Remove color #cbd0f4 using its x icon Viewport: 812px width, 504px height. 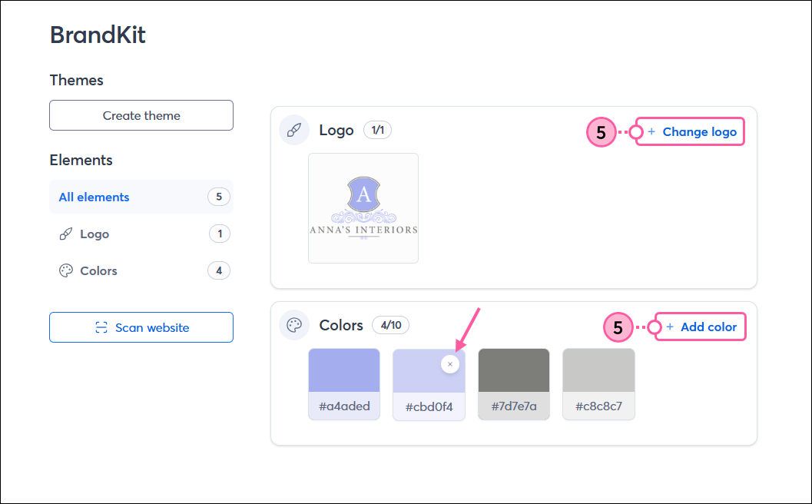[449, 363]
